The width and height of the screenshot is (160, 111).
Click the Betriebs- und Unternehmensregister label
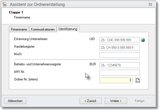[x=37, y=64]
